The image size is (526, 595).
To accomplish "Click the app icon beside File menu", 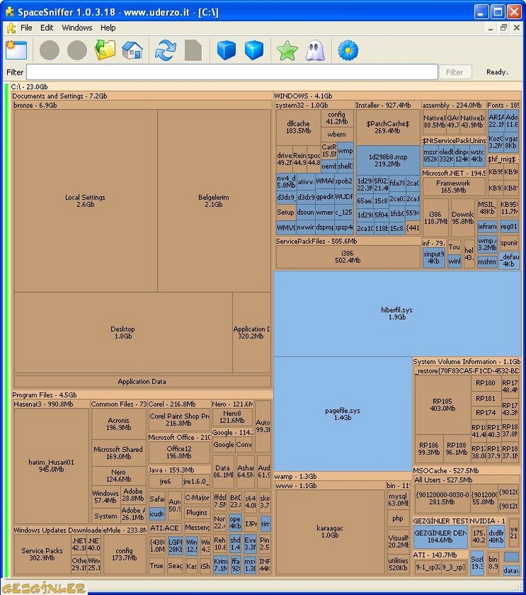I will [11, 28].
